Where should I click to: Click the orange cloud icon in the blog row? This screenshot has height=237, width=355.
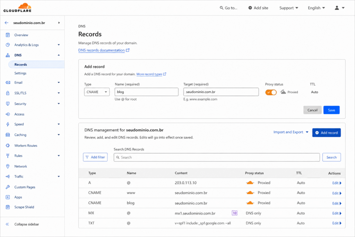pyautogui.click(x=250, y=203)
